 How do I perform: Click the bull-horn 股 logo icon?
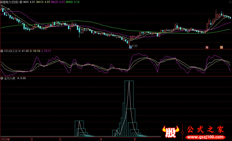point(171,131)
